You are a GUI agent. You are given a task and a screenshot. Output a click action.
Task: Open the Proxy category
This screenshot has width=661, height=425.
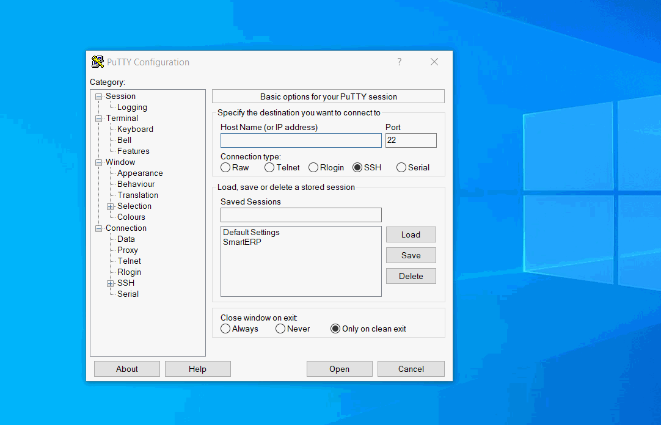tap(127, 250)
